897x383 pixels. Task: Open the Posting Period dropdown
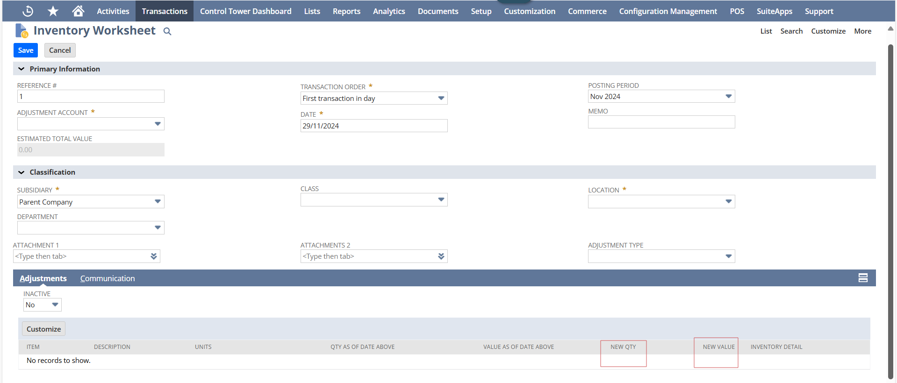point(728,97)
